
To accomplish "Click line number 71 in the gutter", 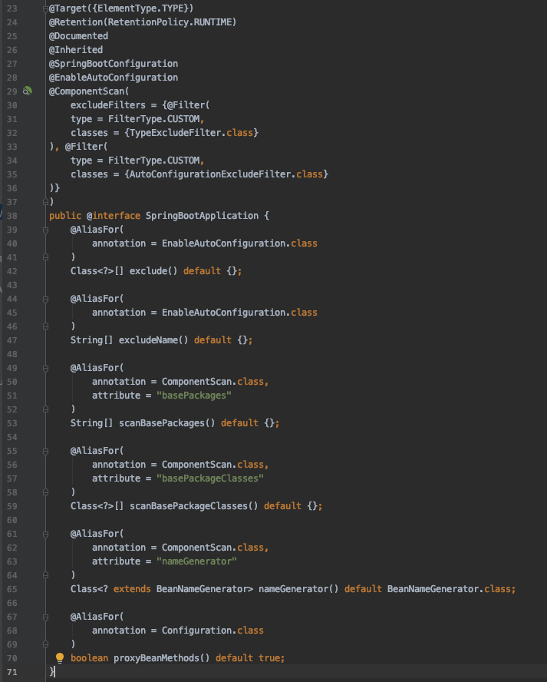I will click(12, 672).
